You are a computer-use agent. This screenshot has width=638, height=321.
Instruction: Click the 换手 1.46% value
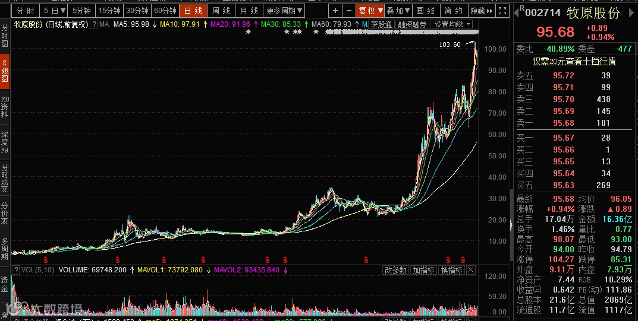(563, 229)
